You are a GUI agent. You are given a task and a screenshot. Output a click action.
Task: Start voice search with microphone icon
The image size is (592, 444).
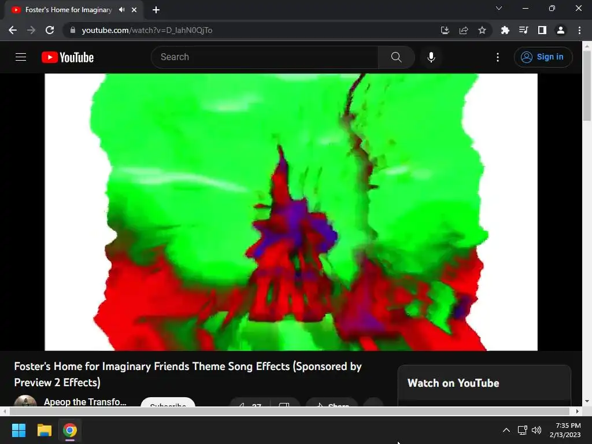click(x=431, y=57)
